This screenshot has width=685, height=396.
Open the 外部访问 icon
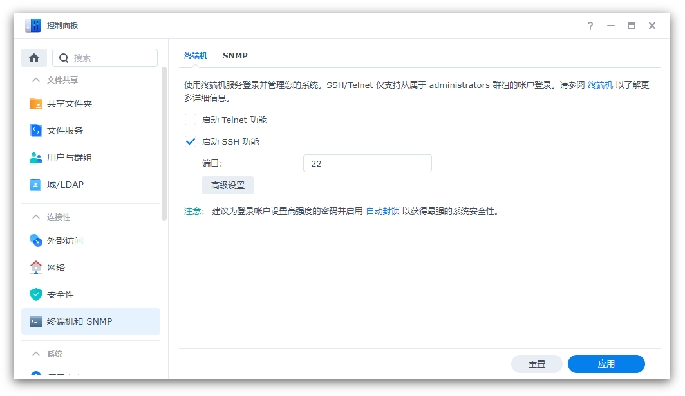[x=36, y=240]
